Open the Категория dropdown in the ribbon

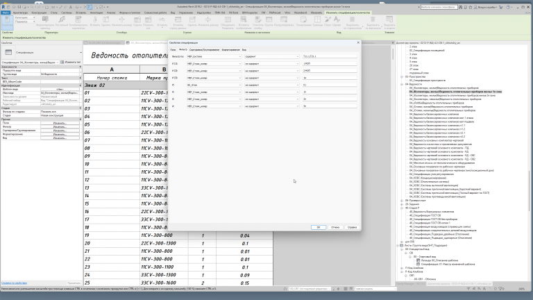click(x=25, y=17)
